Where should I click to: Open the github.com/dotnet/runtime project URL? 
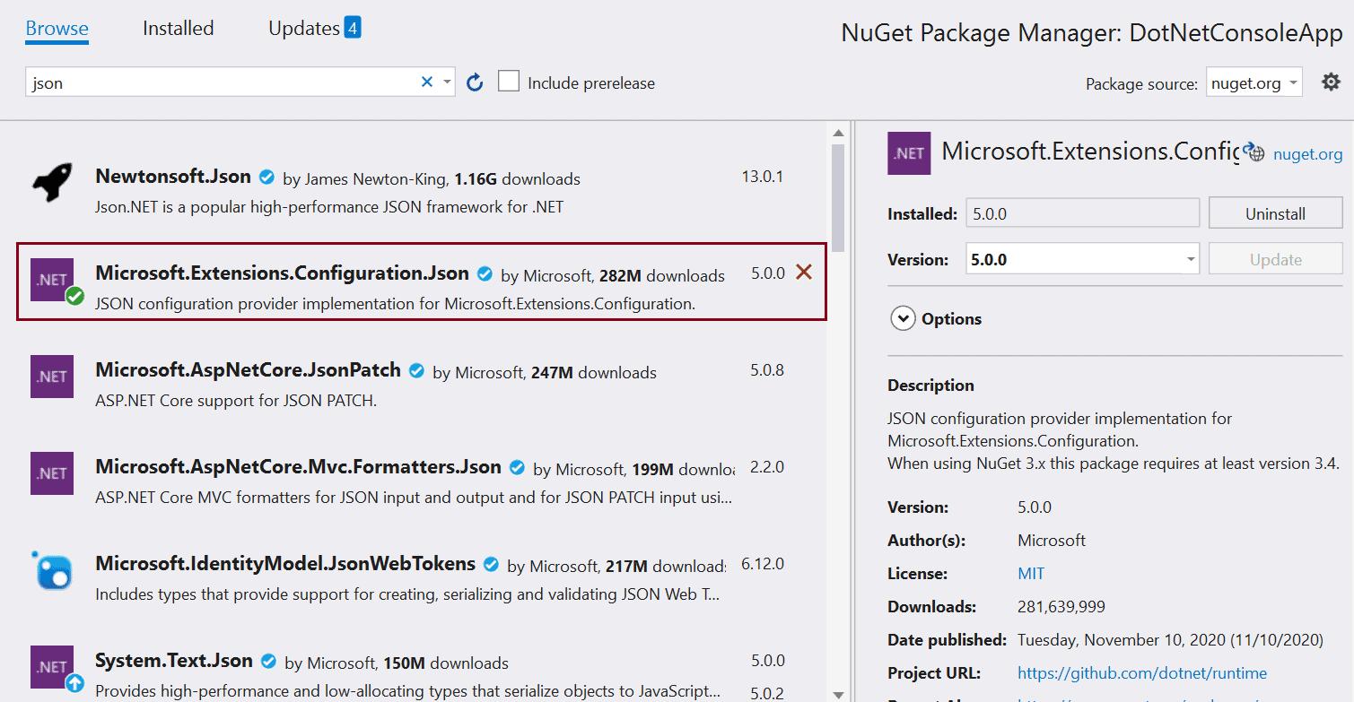(x=1141, y=673)
